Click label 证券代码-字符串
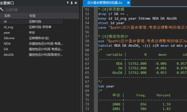This screenshot has height=112, width=187. coord(40,27)
